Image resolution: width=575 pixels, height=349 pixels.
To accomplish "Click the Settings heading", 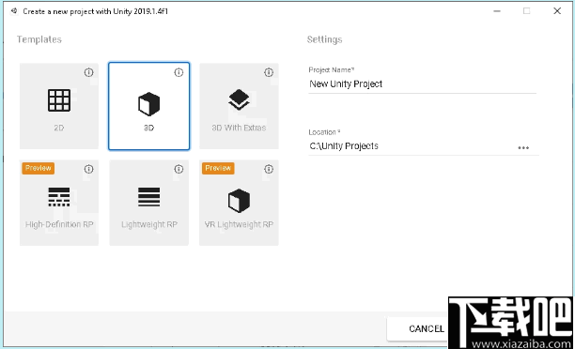I will click(x=324, y=39).
